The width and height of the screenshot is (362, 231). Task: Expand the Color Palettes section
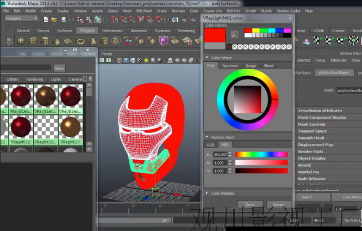pyautogui.click(x=207, y=193)
